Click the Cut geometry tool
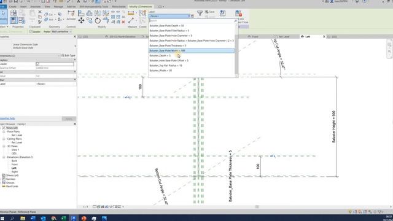 49,15
